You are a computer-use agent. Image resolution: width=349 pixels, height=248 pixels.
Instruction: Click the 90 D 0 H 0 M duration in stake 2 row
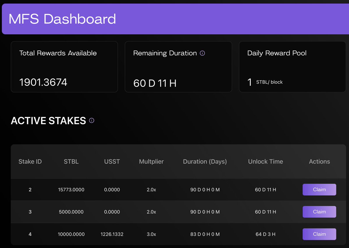tap(205, 190)
